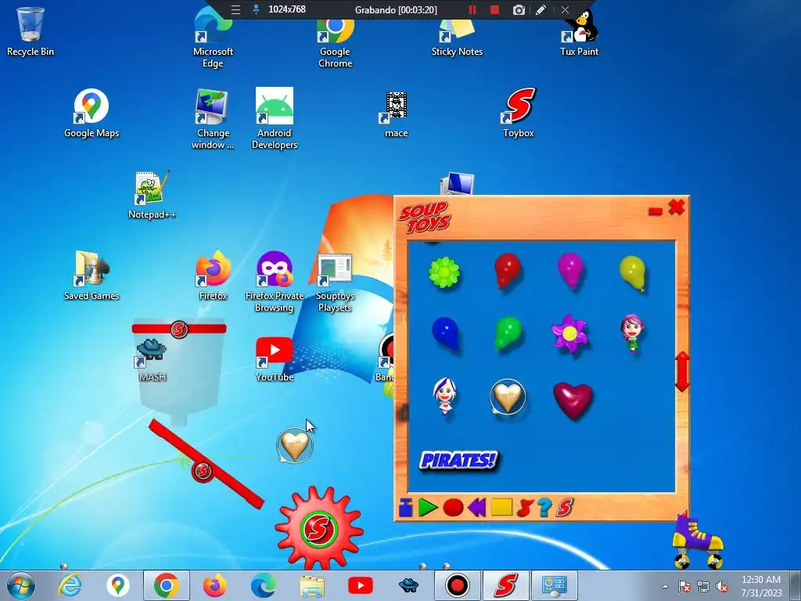Click muted volume tray icon
This screenshot has width=801, height=601.
722,586
